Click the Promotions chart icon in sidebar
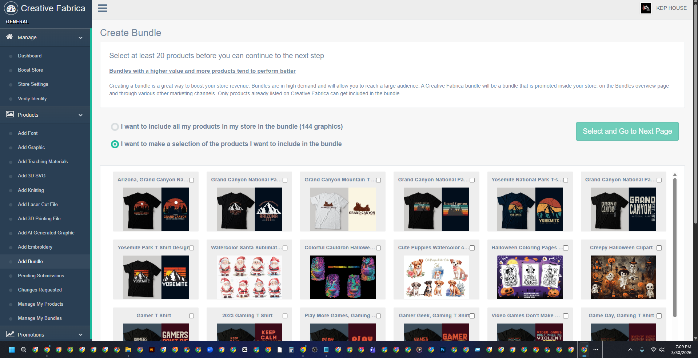 coord(10,334)
